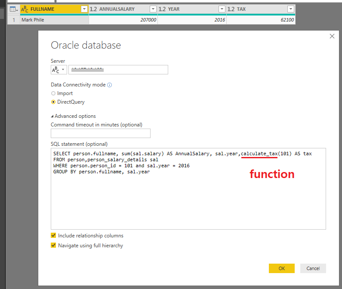Select the 62100 tax cell
This screenshot has width=342, height=289.
(261, 20)
